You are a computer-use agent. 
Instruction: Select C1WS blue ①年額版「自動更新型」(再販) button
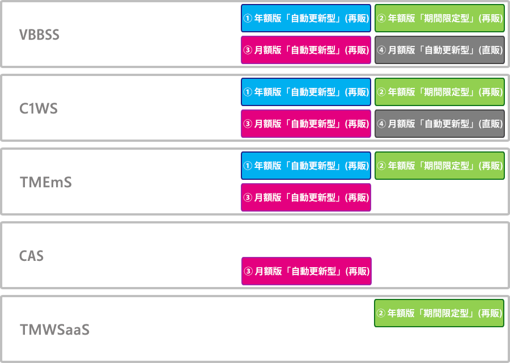306,92
